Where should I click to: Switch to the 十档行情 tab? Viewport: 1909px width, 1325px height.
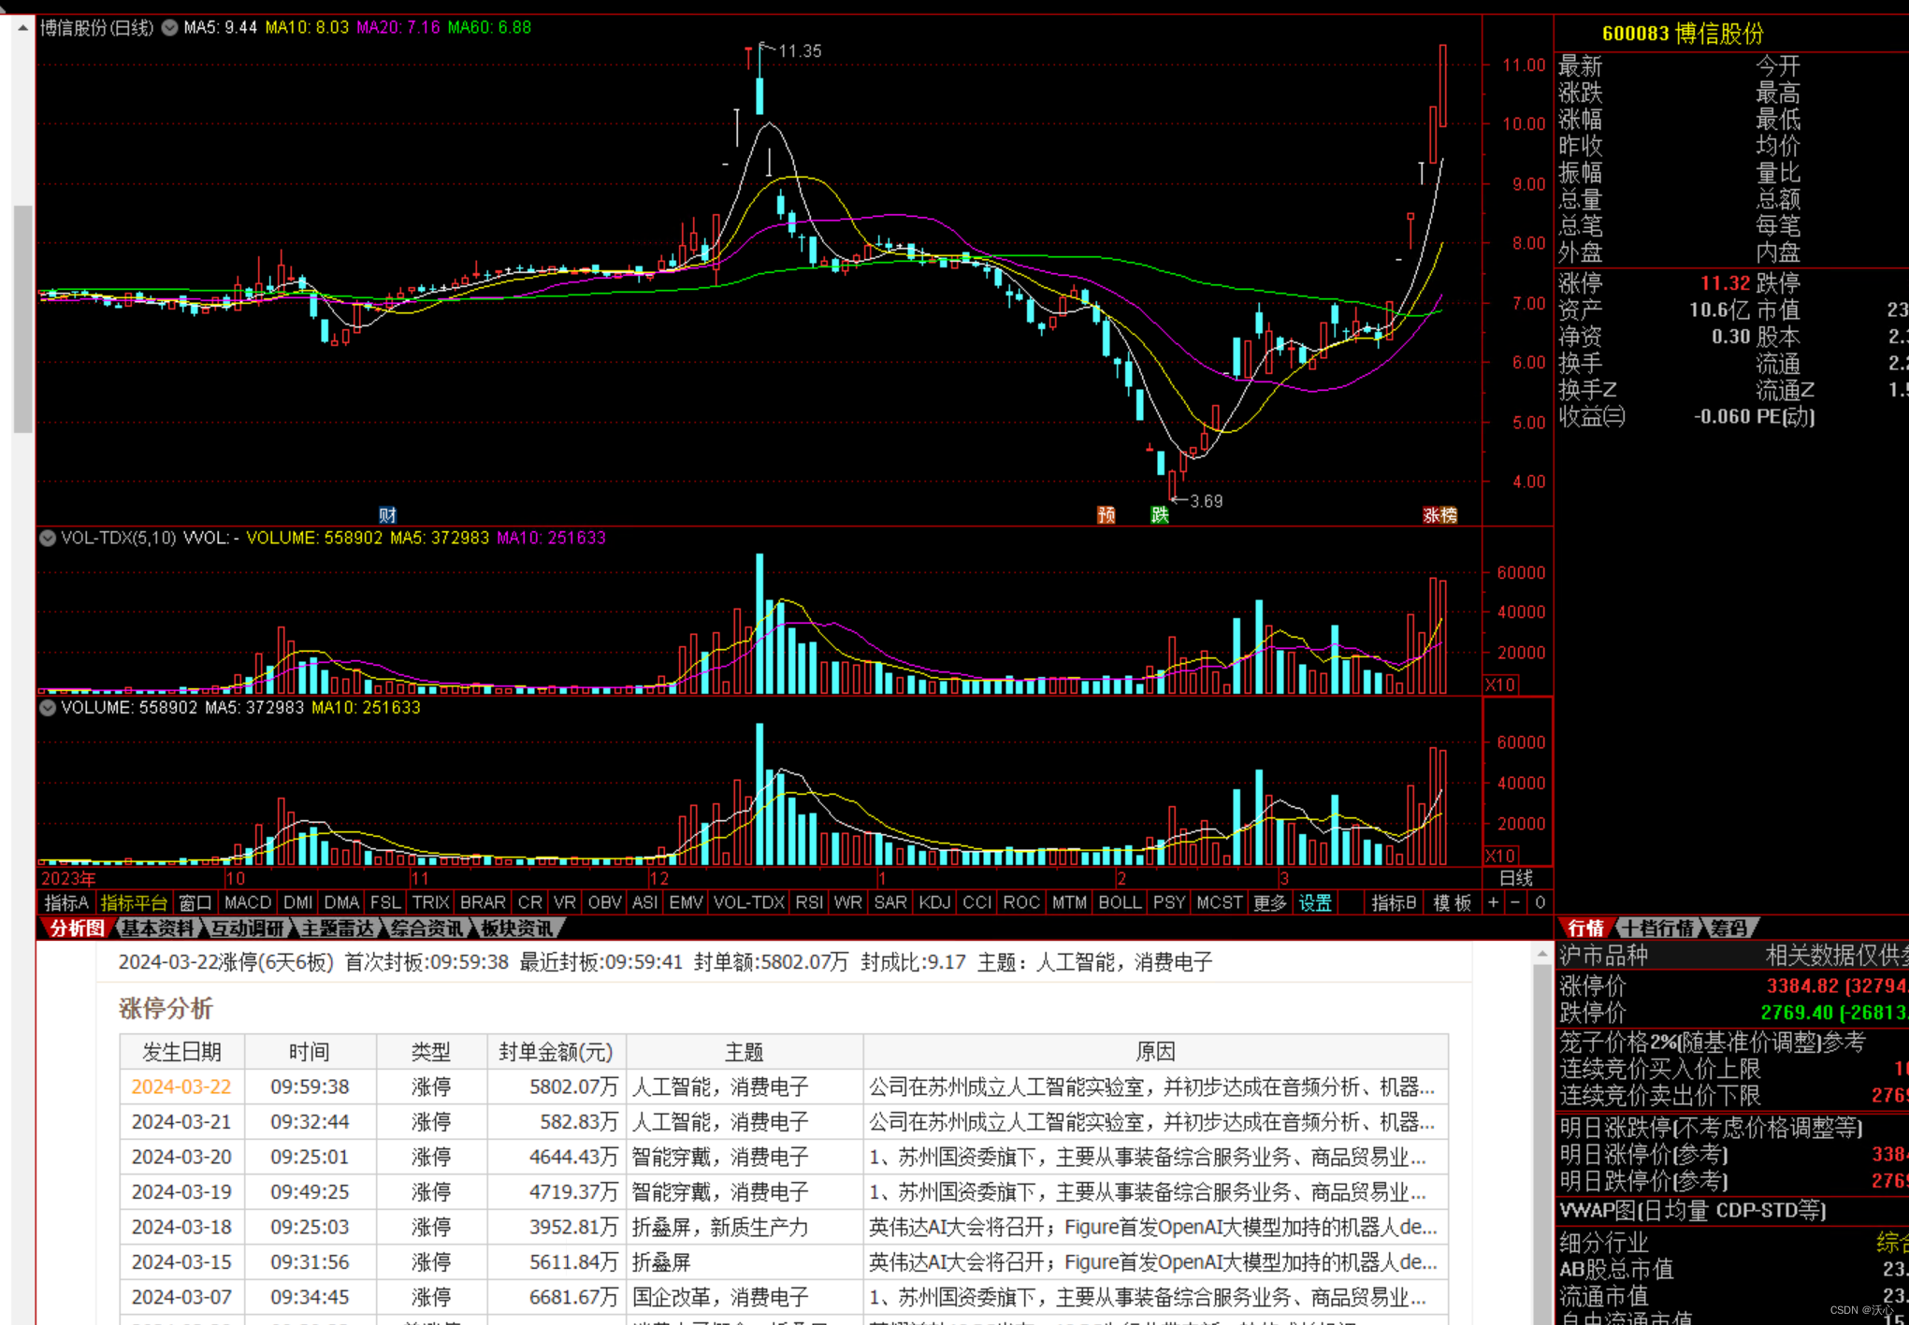[x=1657, y=928]
